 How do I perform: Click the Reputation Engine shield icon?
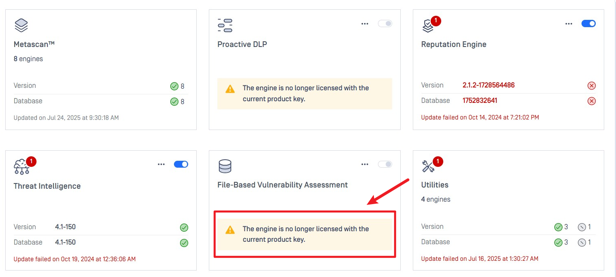(427, 26)
